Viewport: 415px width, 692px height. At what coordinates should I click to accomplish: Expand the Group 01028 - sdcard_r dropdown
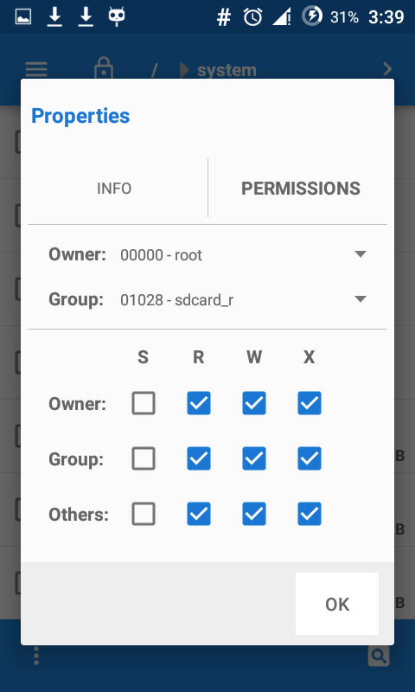click(x=244, y=300)
